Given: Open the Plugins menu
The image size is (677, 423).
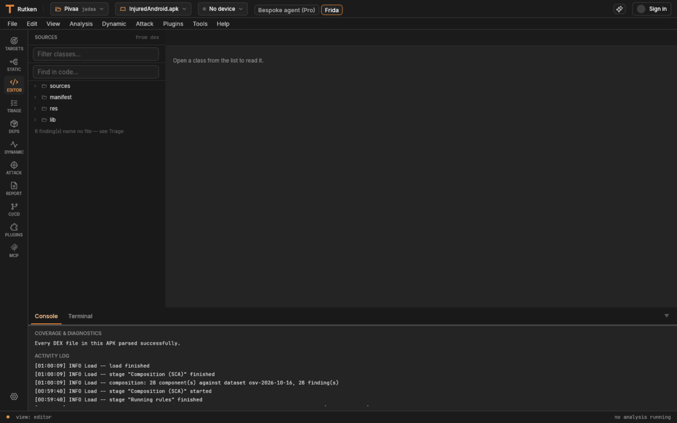Looking at the screenshot, I should (x=173, y=24).
